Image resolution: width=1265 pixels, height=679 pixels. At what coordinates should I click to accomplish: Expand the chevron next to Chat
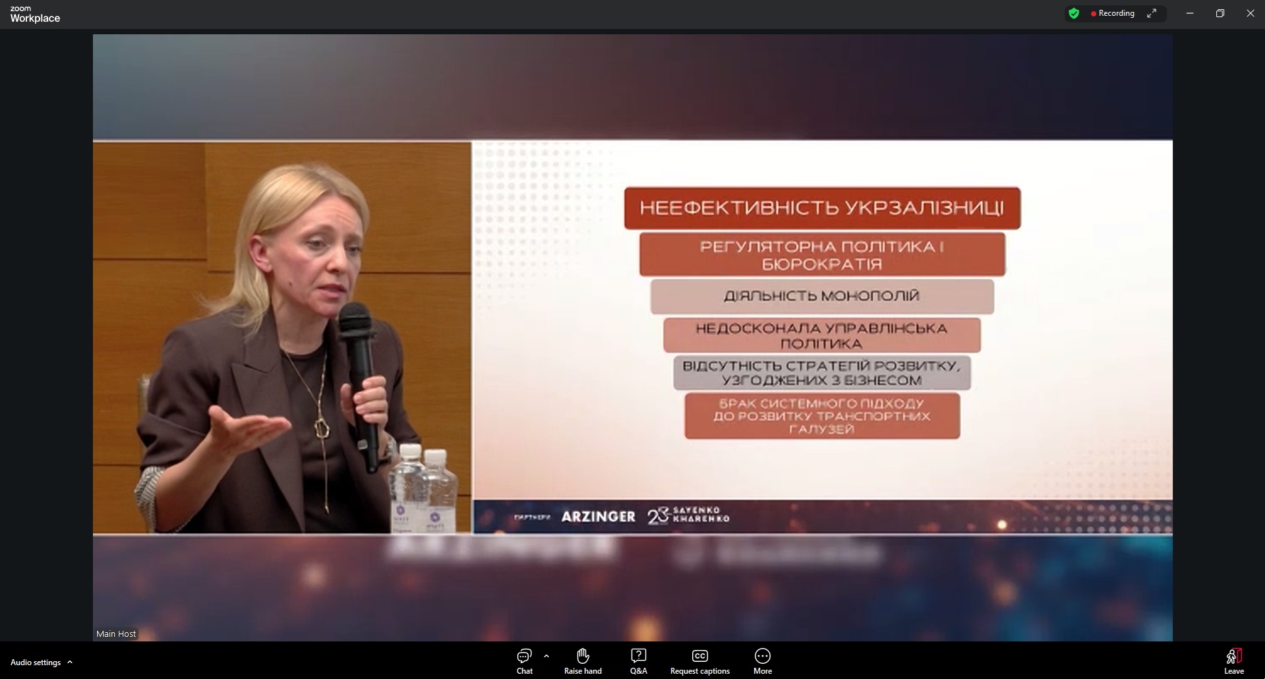[x=546, y=656]
